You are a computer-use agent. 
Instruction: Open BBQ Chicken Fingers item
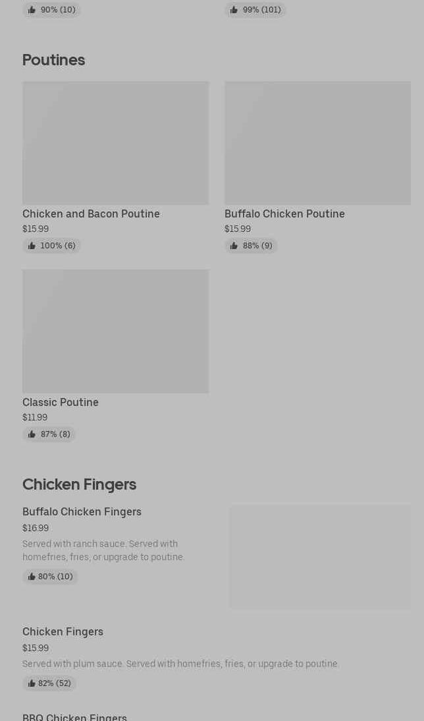click(74, 716)
